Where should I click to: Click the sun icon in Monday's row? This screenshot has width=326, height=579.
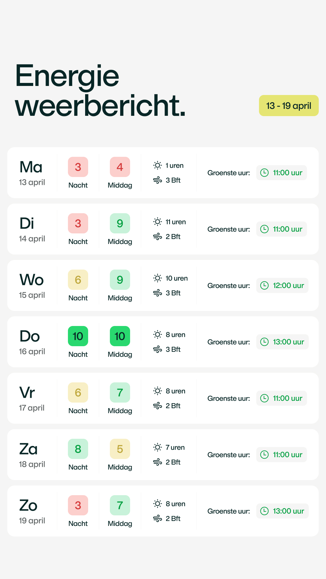pyautogui.click(x=158, y=165)
